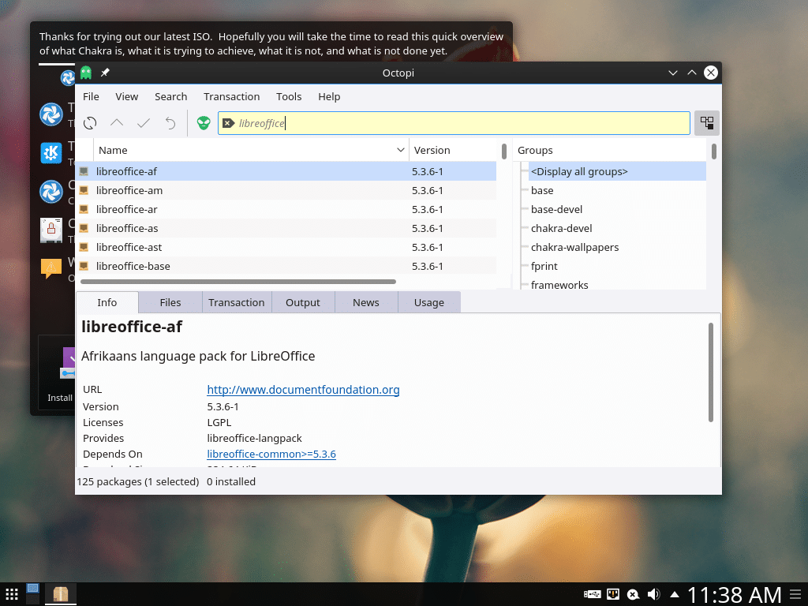Click the Groups panel vertical scrollbar
The width and height of the screenshot is (808, 606).
pos(713,151)
